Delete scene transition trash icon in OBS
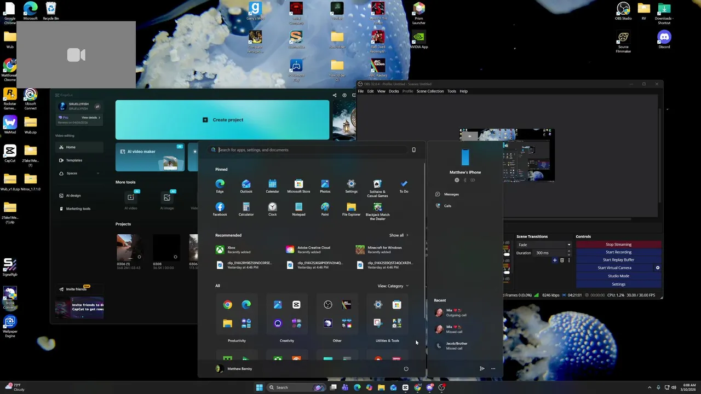701x394 pixels. click(562, 260)
